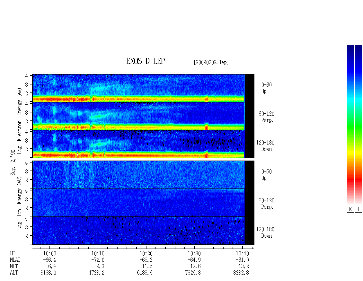Click the MLAT value -66.4
The width and height of the screenshot is (363, 281).
pos(49,260)
